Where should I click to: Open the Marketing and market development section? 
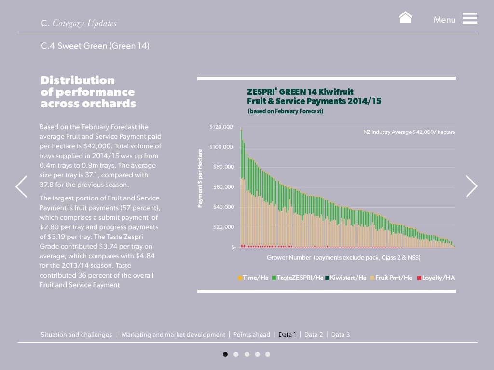pos(173,334)
